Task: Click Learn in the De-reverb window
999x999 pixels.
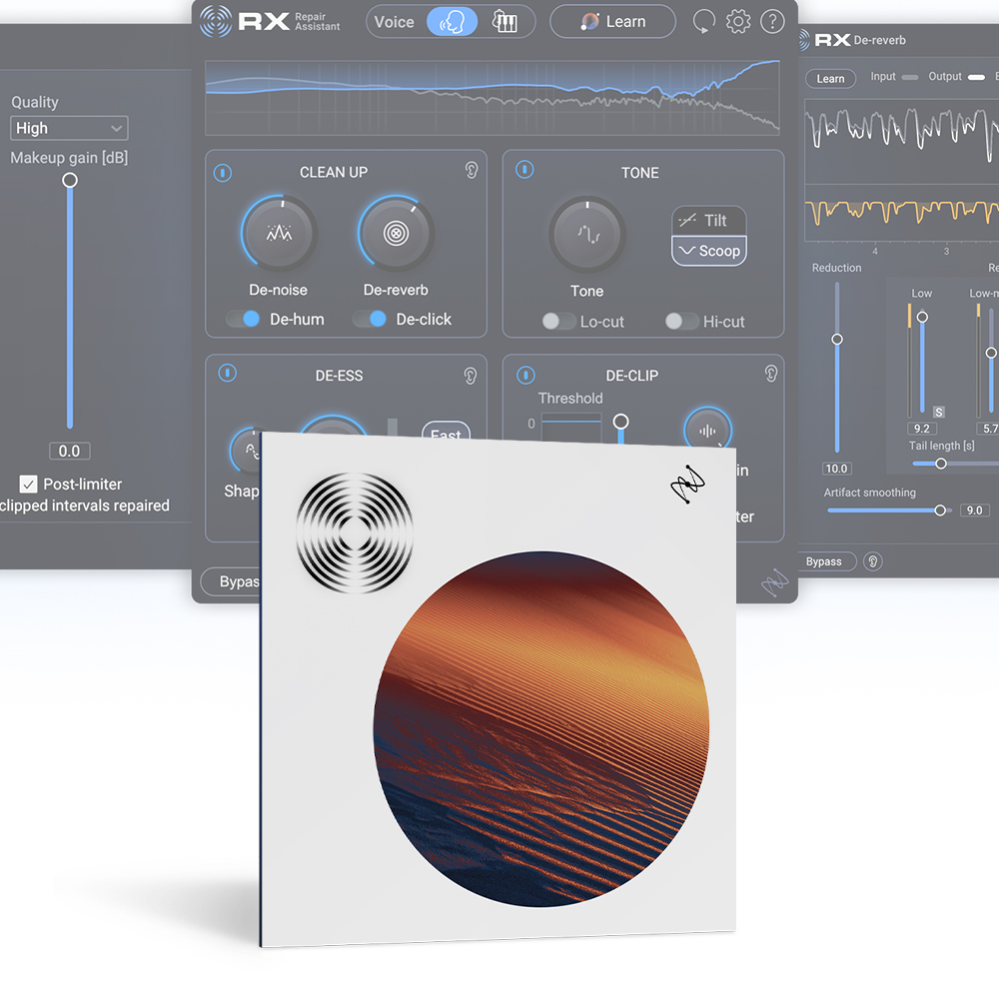Action: 830,78
